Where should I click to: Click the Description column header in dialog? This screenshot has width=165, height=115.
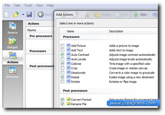133,31
